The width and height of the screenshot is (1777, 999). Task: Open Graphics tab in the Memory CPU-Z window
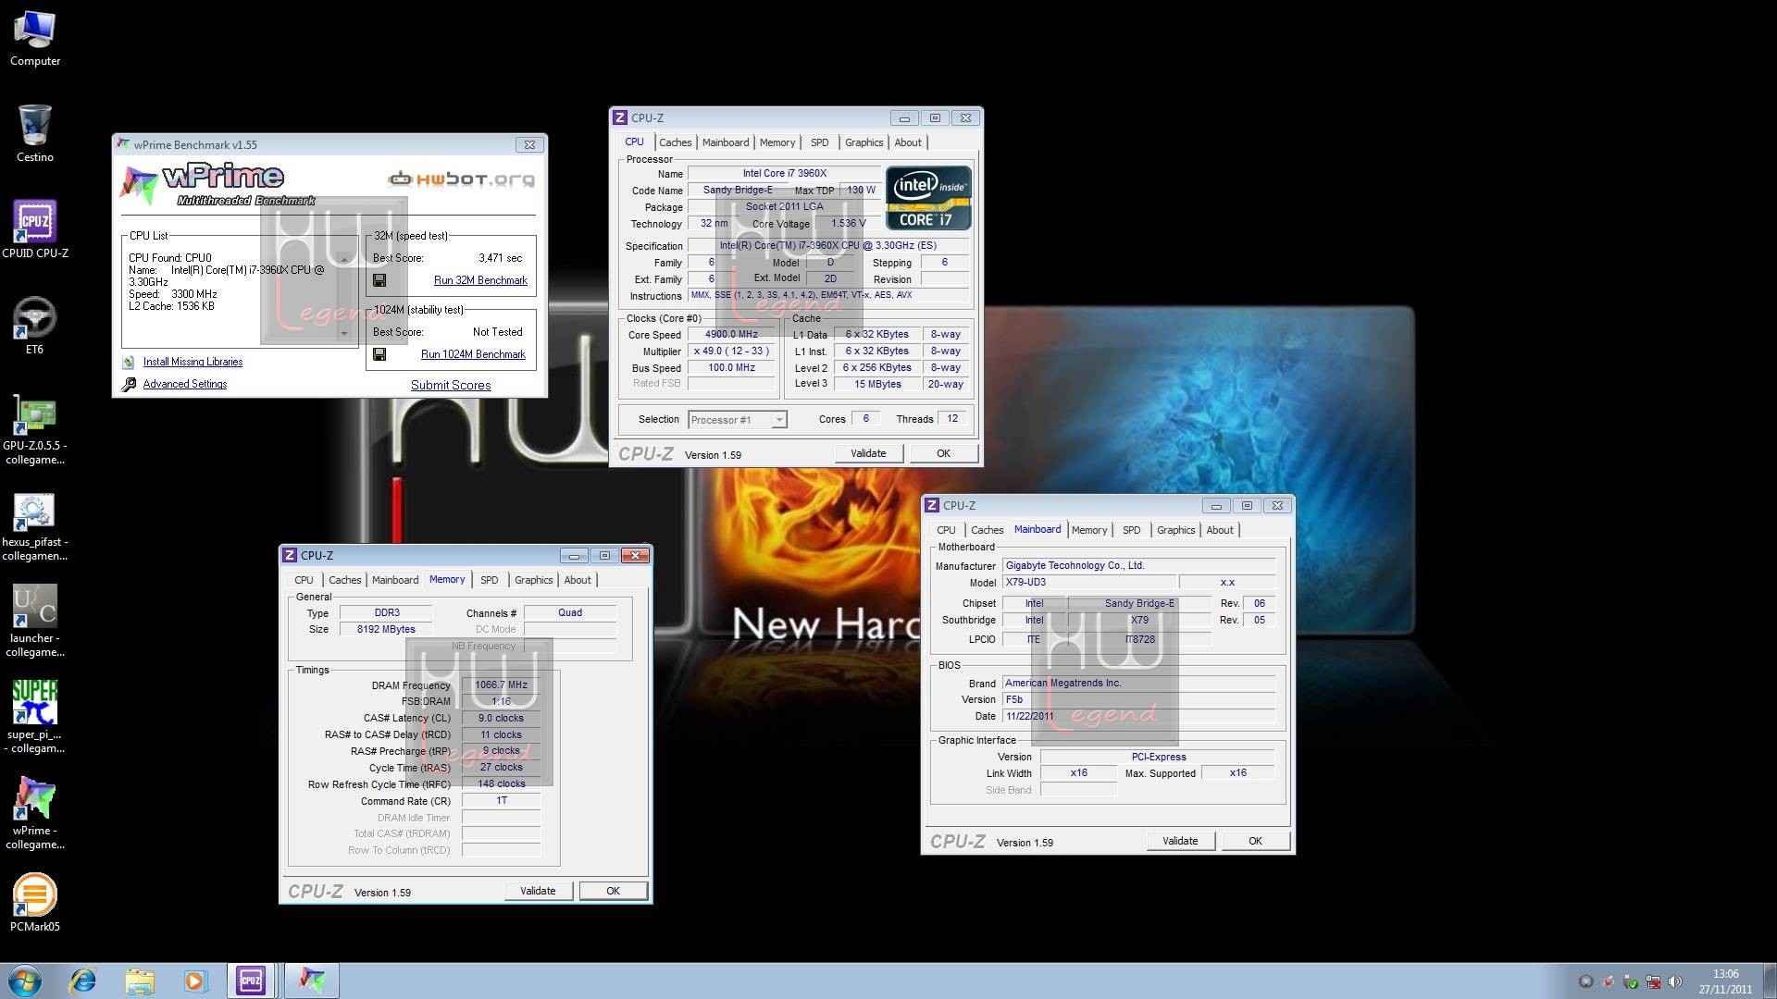click(x=533, y=580)
